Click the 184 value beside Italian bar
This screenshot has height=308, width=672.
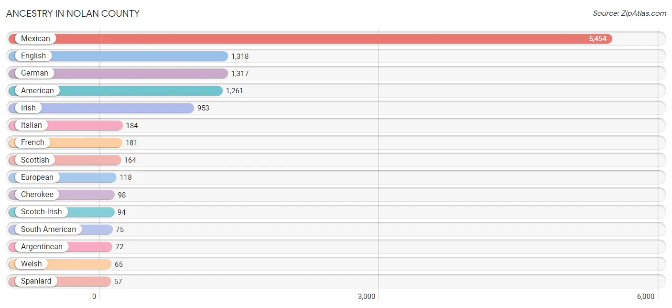(x=132, y=126)
